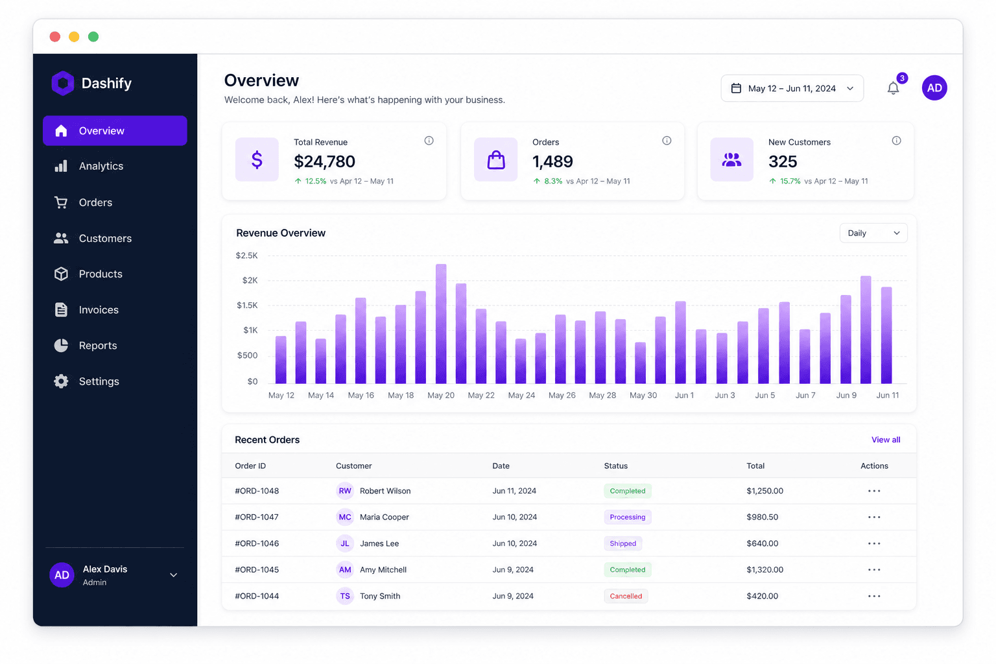Click the Shipped status badge
The width and height of the screenshot is (996, 664).
(622, 543)
